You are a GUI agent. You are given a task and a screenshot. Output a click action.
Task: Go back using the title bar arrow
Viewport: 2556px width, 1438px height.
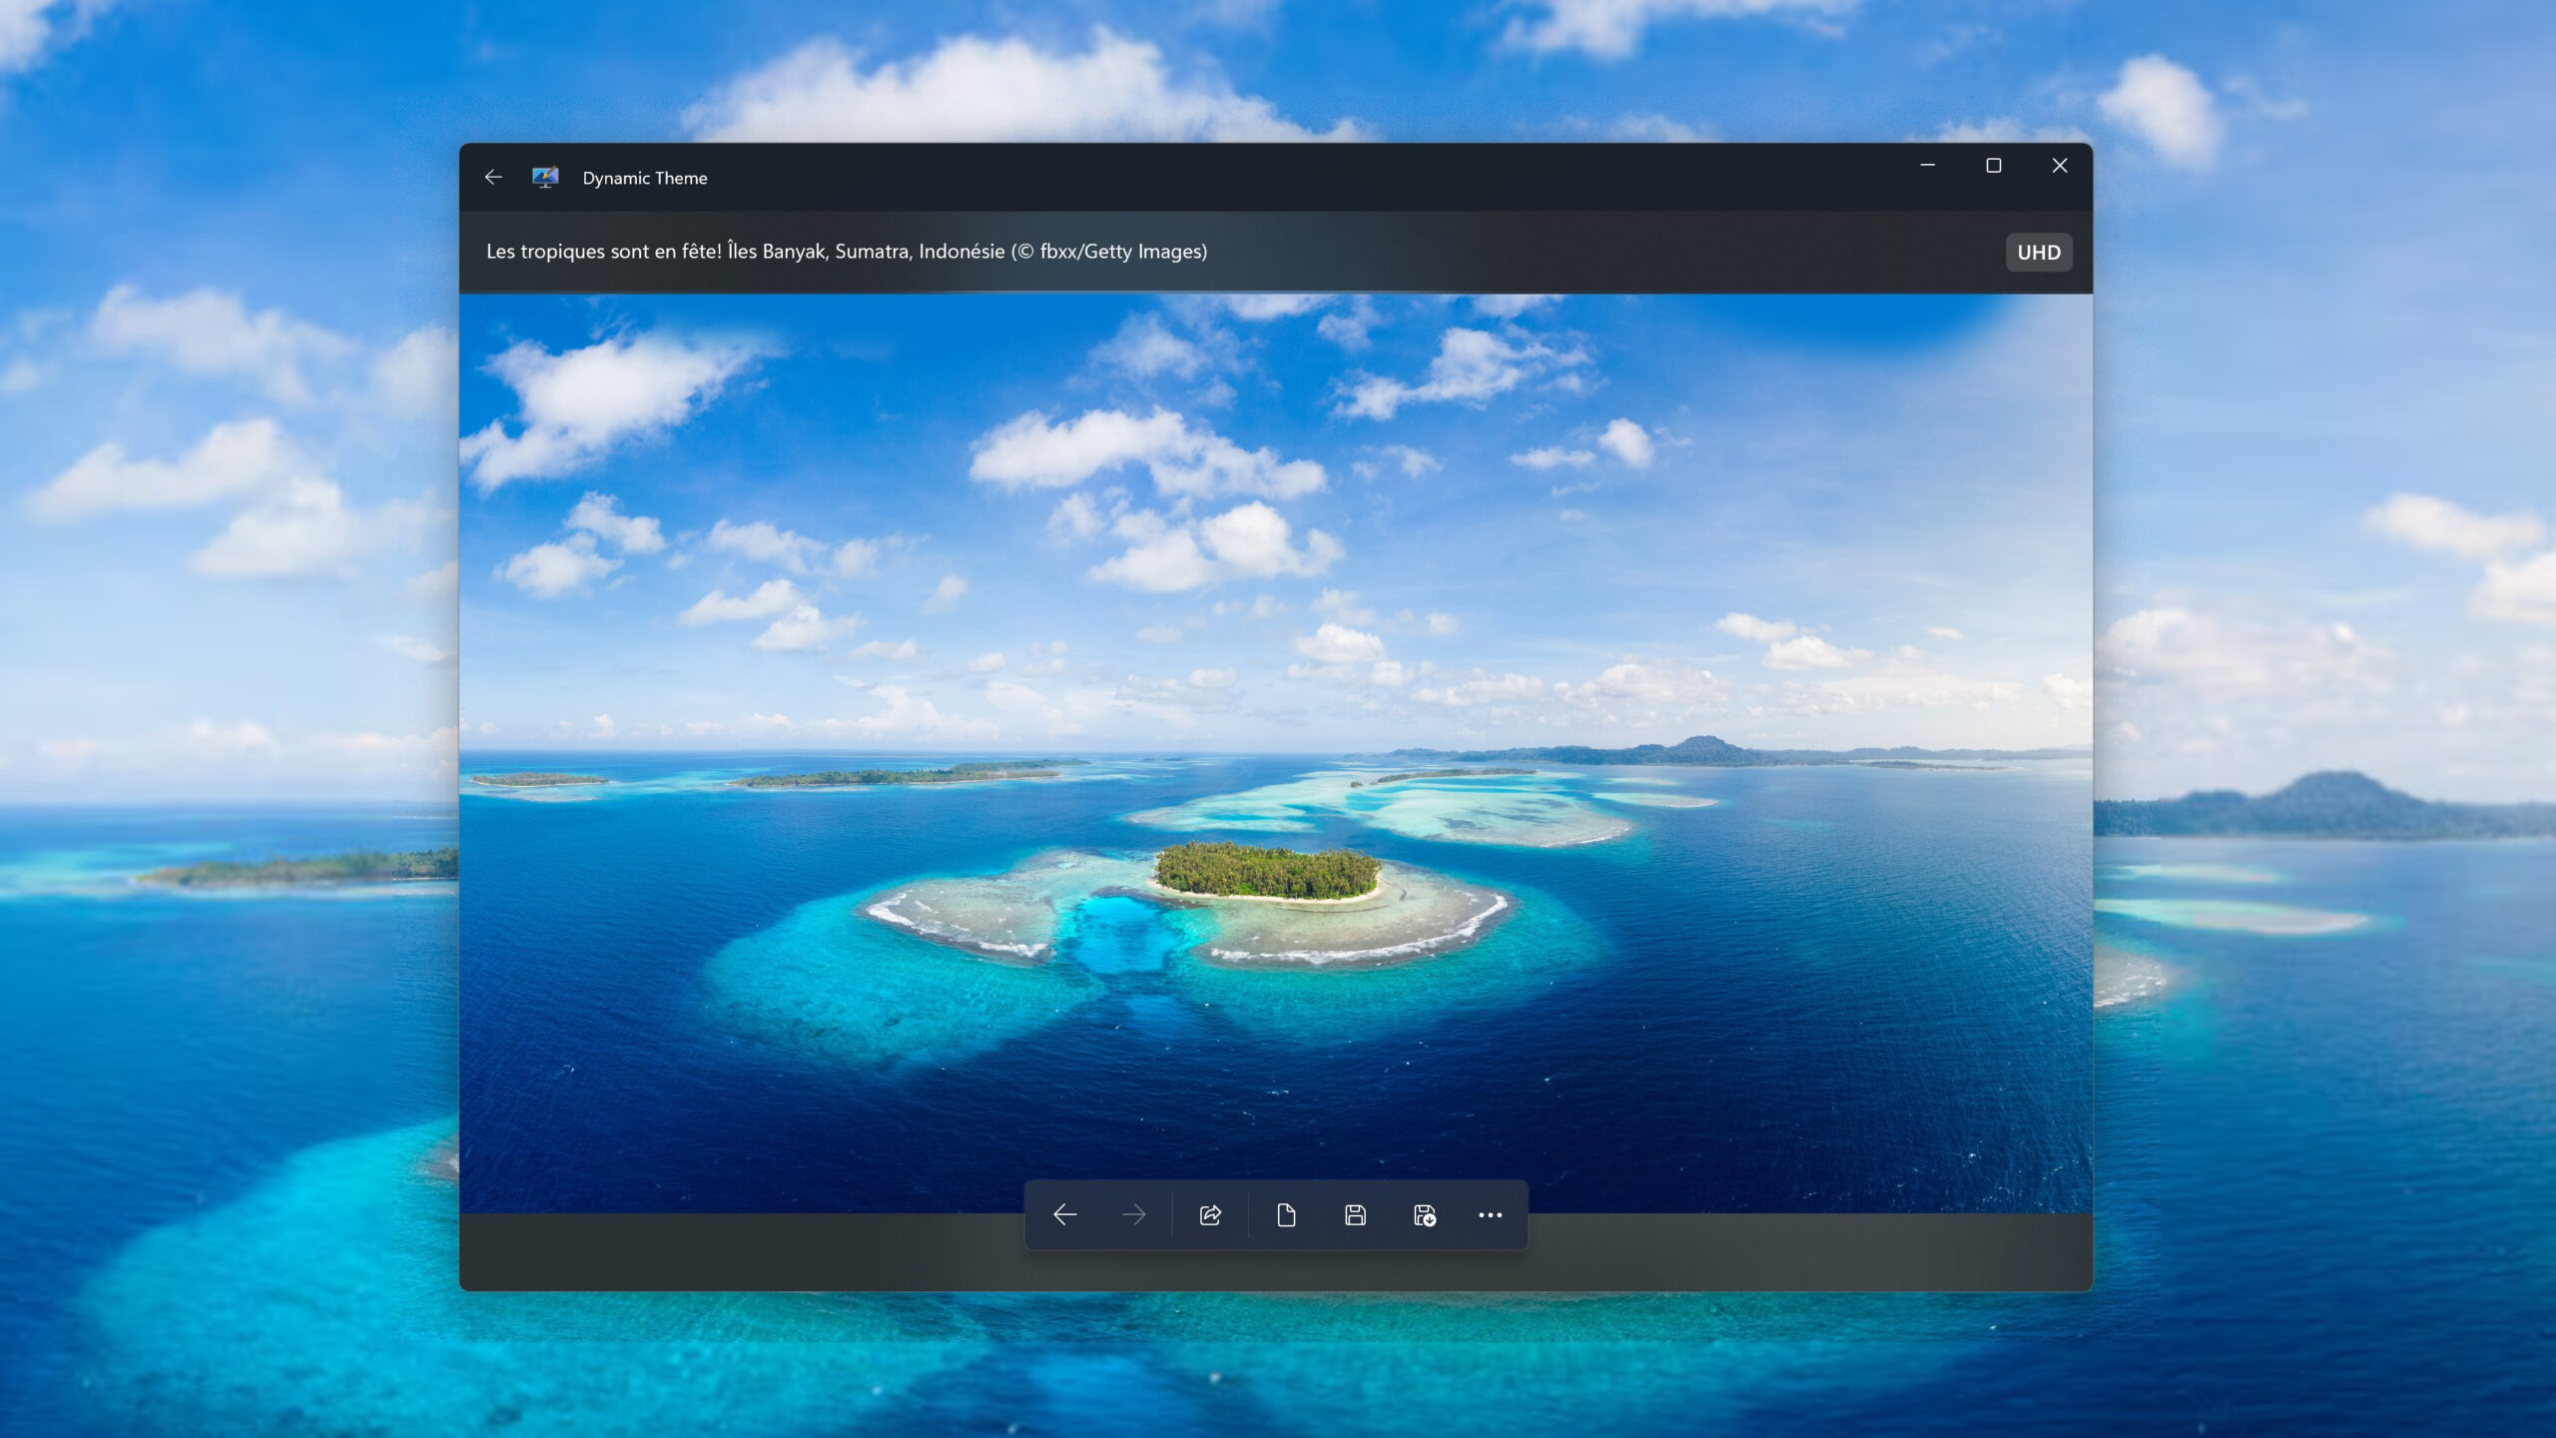pyautogui.click(x=493, y=178)
